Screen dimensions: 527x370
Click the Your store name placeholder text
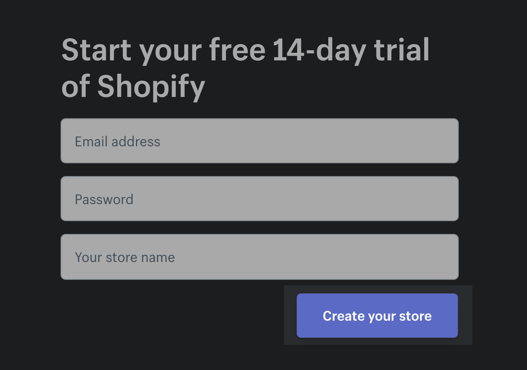[125, 257]
